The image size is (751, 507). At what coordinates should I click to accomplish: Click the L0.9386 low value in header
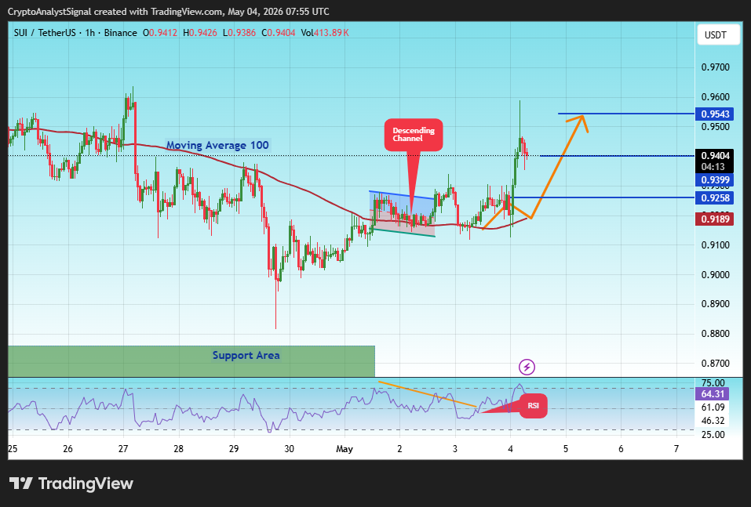(x=239, y=33)
